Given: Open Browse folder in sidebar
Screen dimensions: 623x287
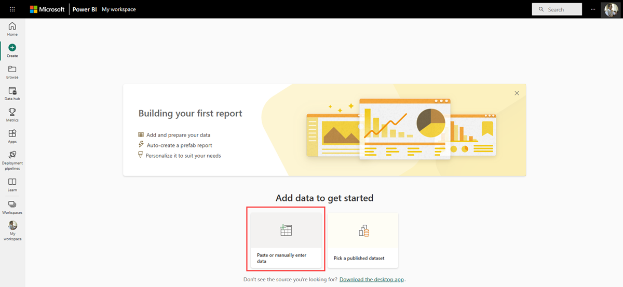Looking at the screenshot, I should [12, 72].
